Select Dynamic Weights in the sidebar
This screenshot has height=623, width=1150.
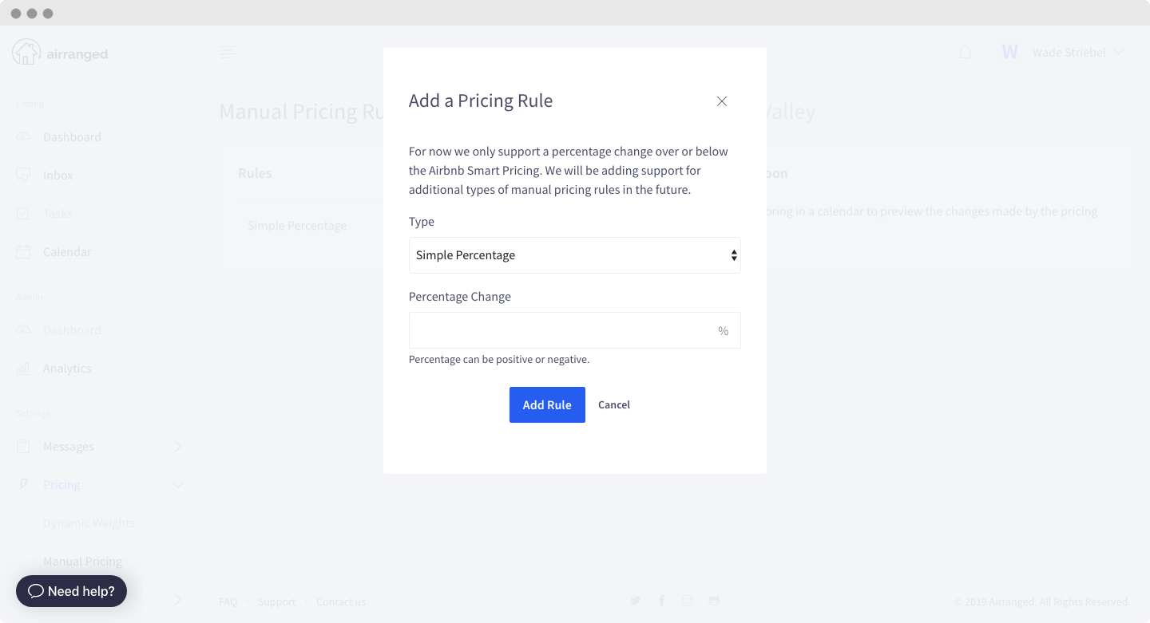click(x=89, y=523)
